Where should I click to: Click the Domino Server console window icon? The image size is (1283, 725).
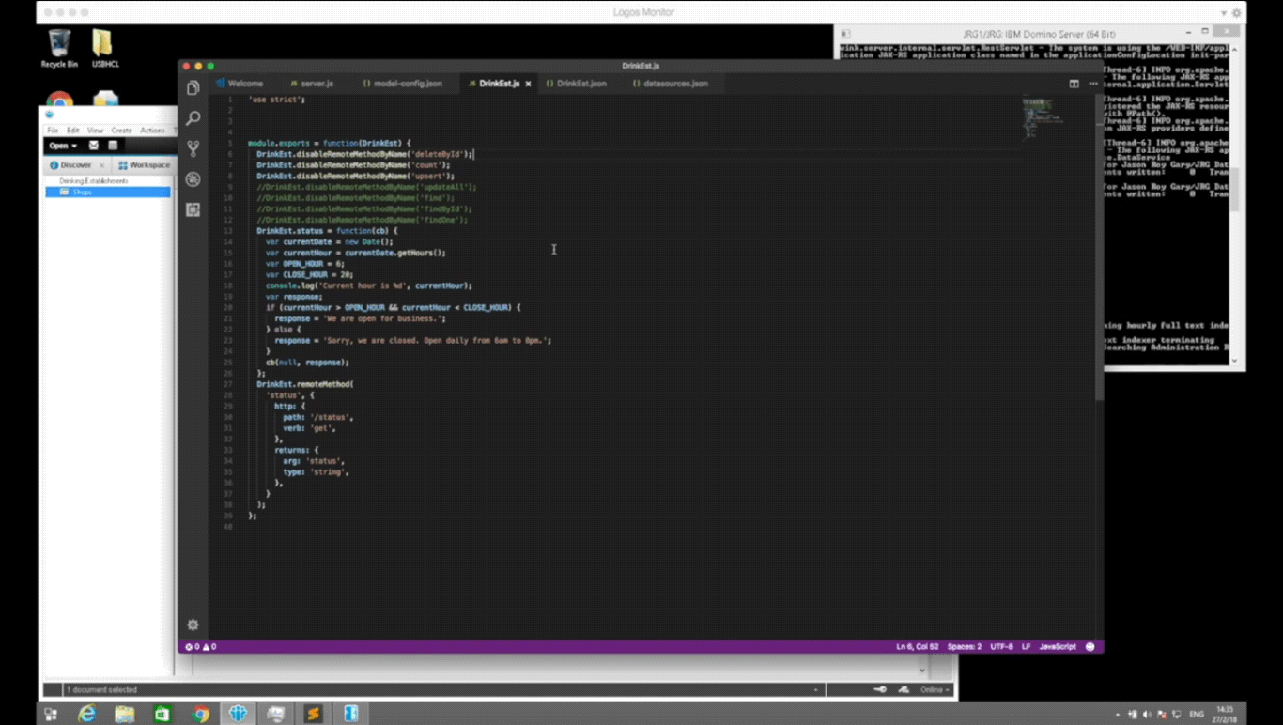845,34
